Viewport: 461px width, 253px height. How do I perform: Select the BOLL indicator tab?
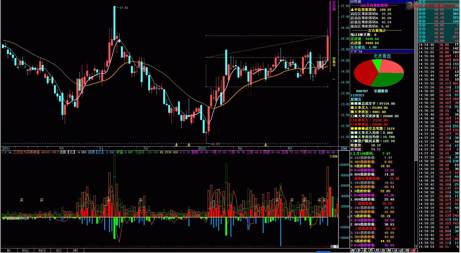pyautogui.click(x=26, y=251)
